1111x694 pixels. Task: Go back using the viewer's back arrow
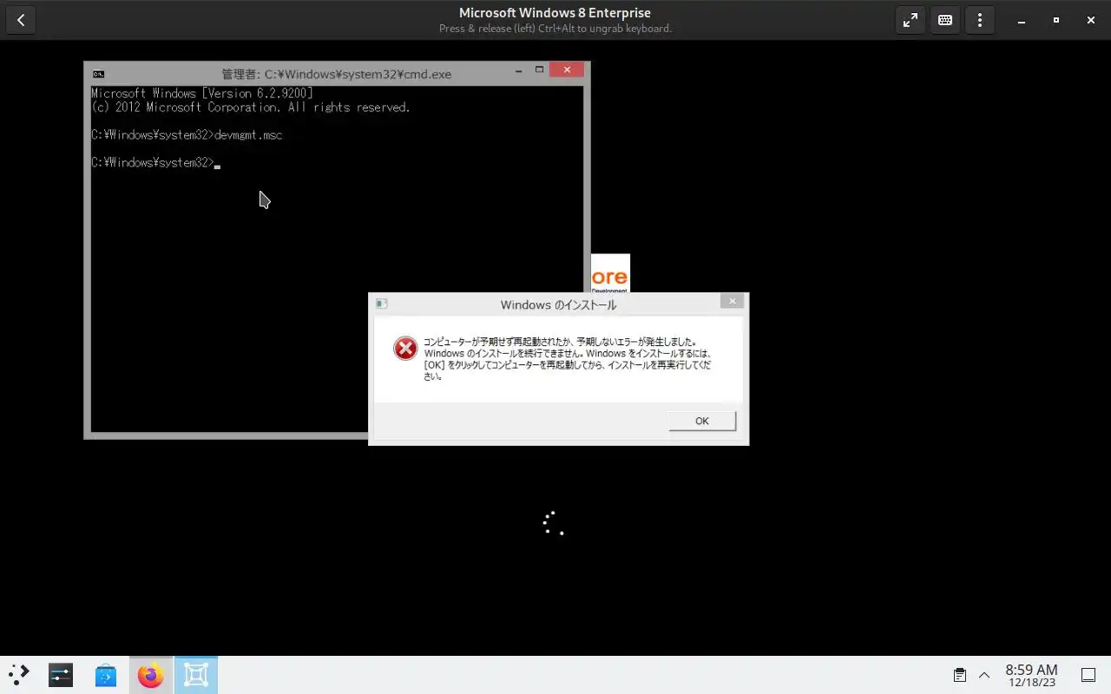(21, 20)
